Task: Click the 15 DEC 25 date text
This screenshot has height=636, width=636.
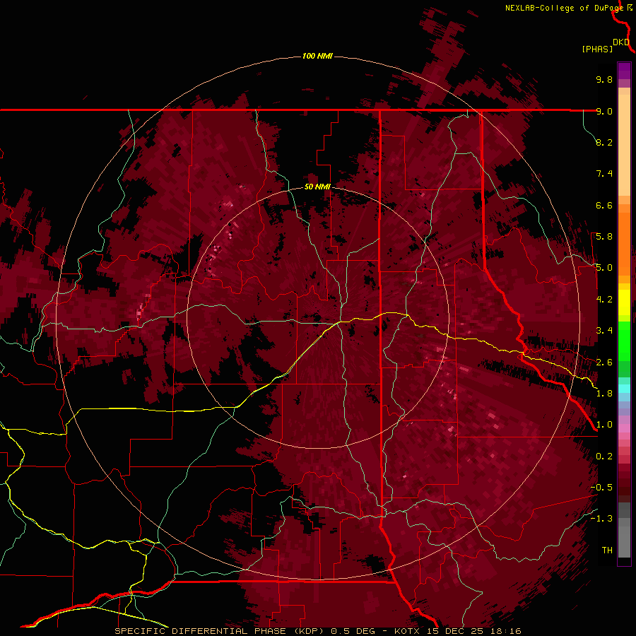Action: 454,631
